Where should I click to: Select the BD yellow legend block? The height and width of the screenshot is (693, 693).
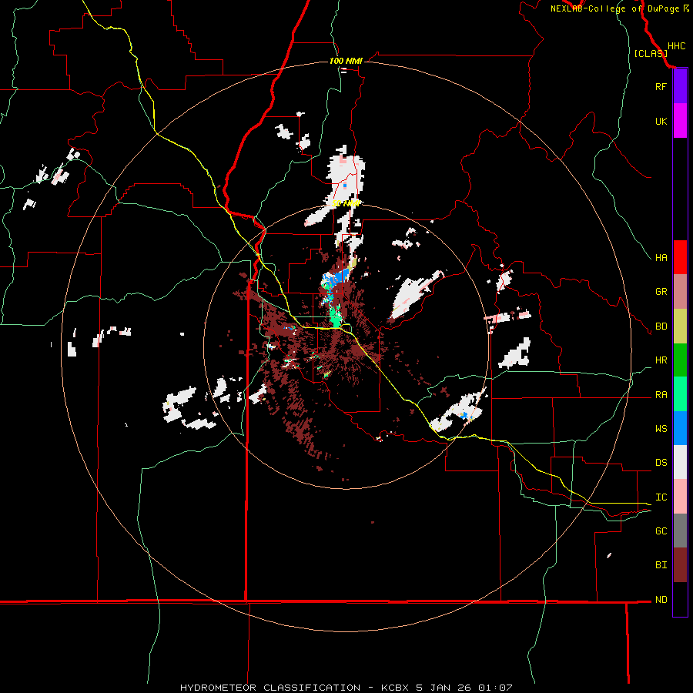680,326
